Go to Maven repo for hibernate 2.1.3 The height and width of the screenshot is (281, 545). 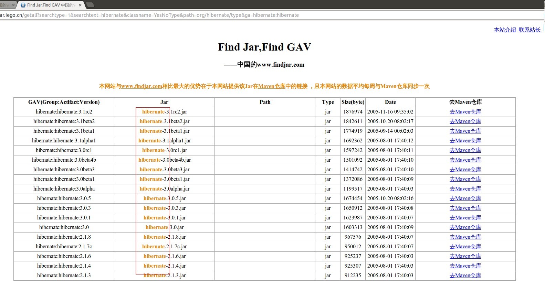click(x=465, y=275)
